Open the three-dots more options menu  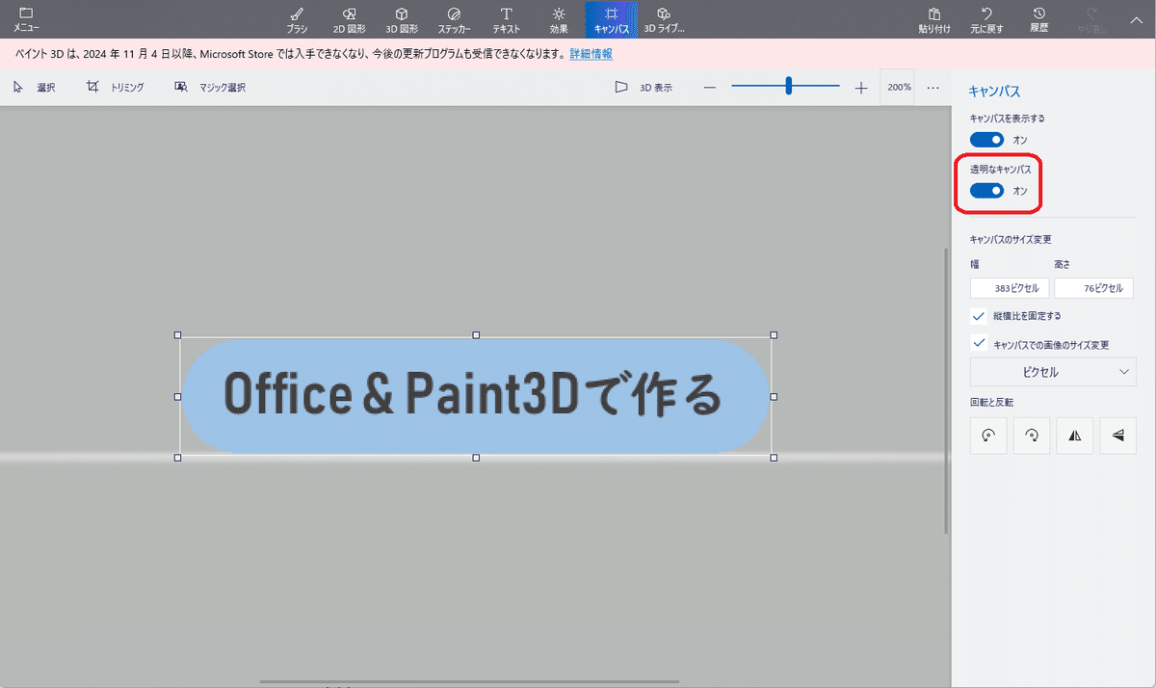click(x=933, y=88)
